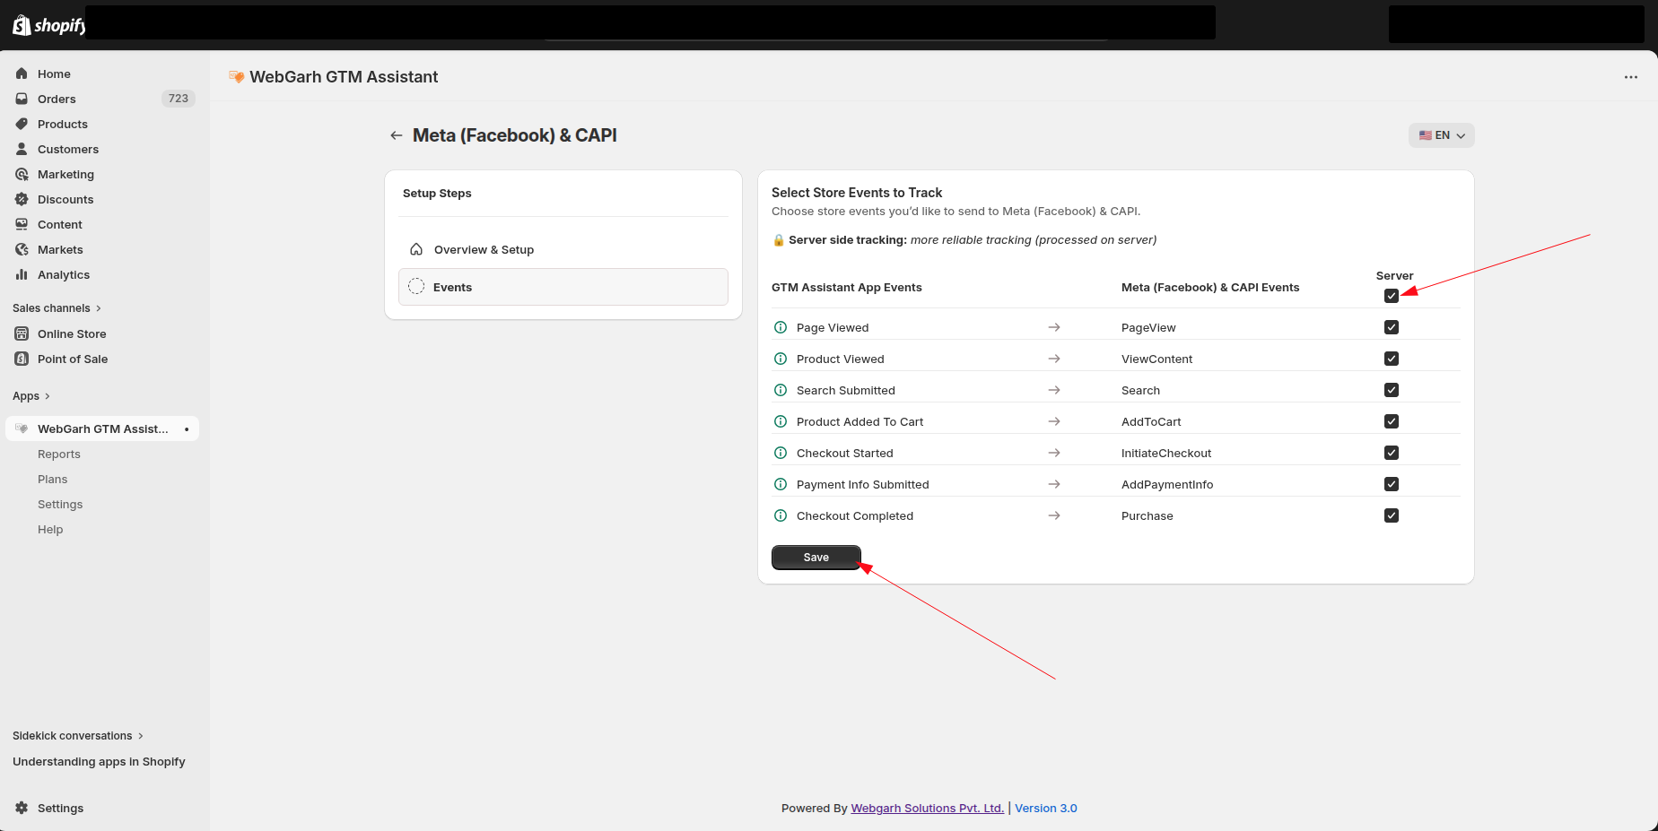This screenshot has height=831, width=1658.
Task: Open Webgarh Solutions Pvt. Ltd. link
Action: [928, 808]
